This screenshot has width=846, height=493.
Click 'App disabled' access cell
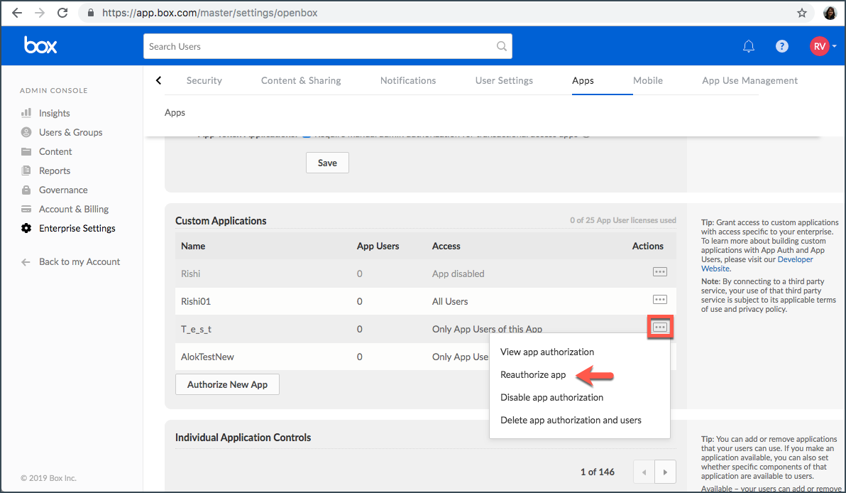tap(458, 273)
